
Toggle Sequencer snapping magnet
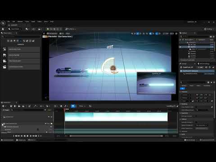tap(73, 106)
